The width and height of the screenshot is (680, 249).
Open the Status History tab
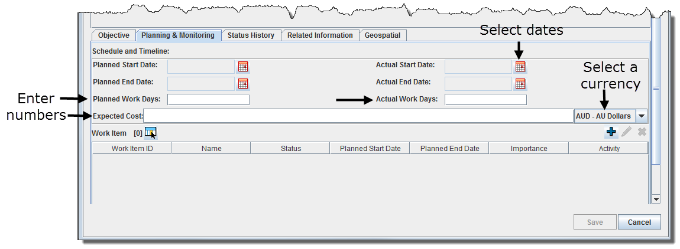point(251,35)
